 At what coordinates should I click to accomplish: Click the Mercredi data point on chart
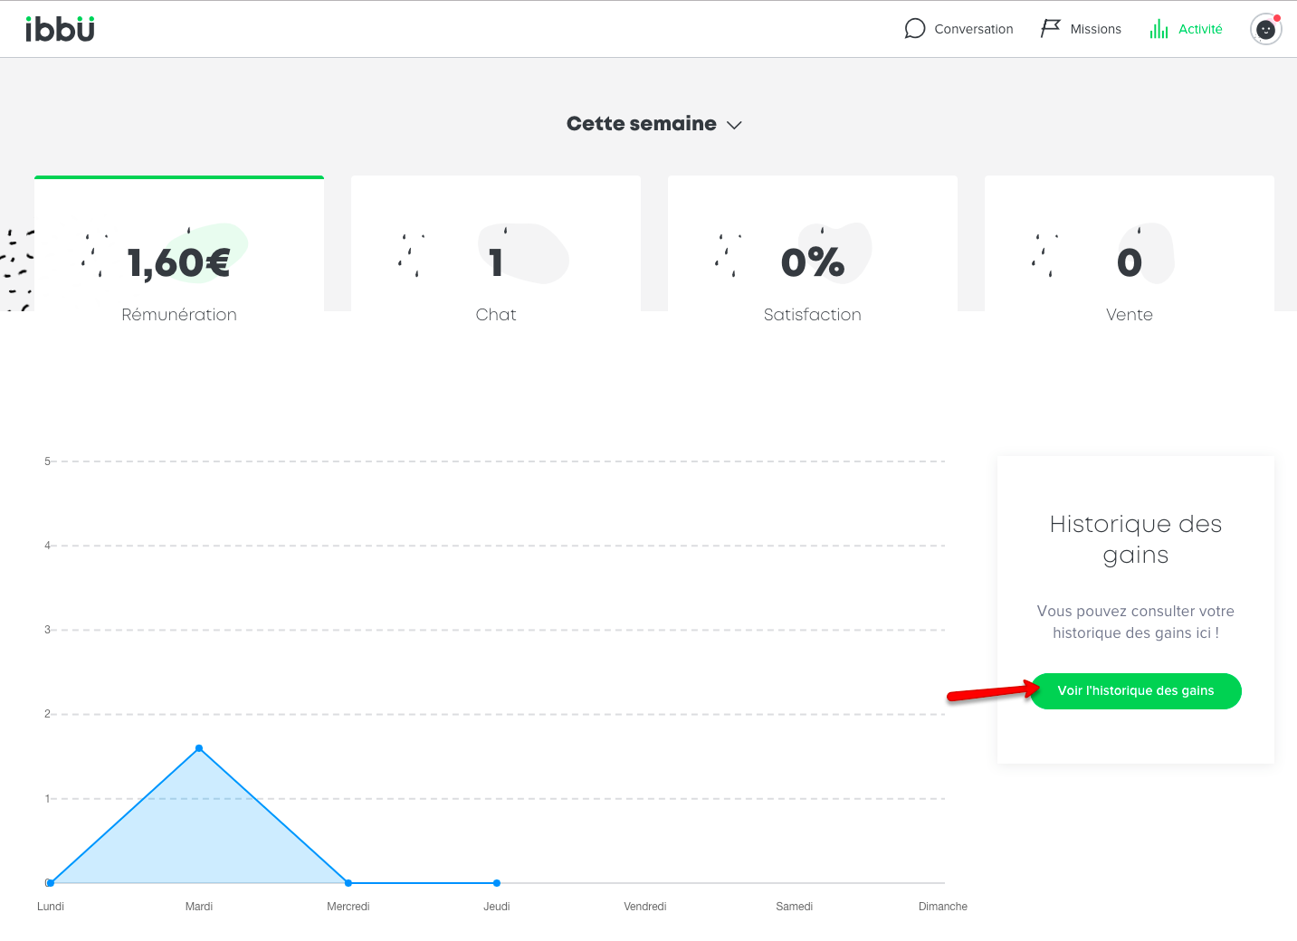348,882
